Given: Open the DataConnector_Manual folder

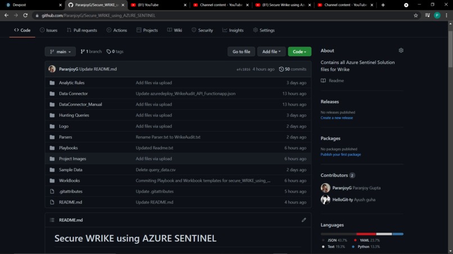Looking at the screenshot, I should (x=80, y=104).
